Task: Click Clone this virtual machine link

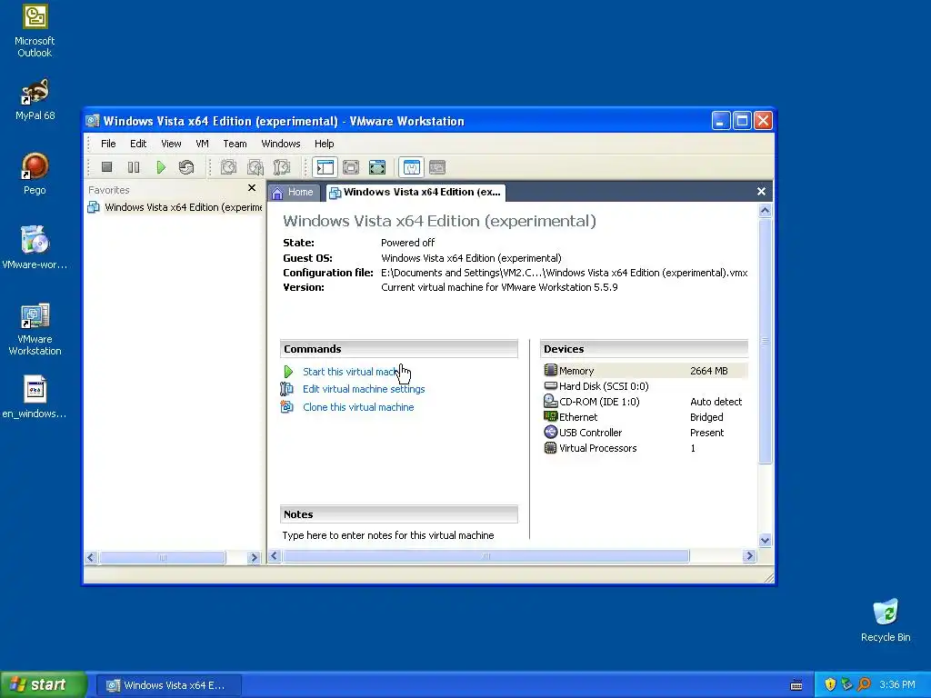Action: [x=358, y=407]
